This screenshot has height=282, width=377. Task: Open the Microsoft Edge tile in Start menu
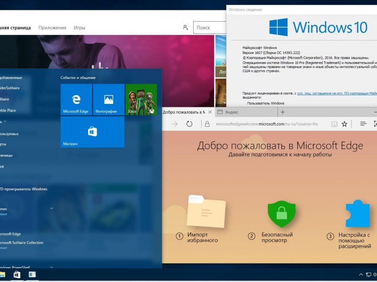click(76, 100)
